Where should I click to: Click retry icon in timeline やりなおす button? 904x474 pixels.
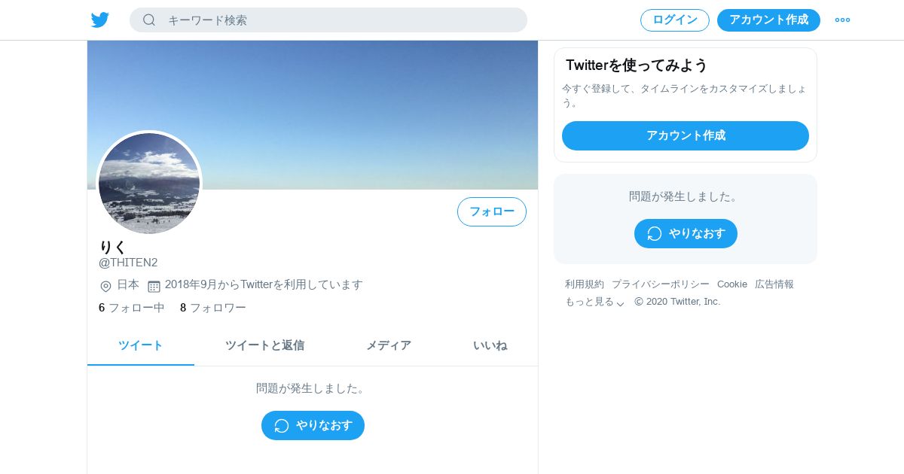click(282, 426)
